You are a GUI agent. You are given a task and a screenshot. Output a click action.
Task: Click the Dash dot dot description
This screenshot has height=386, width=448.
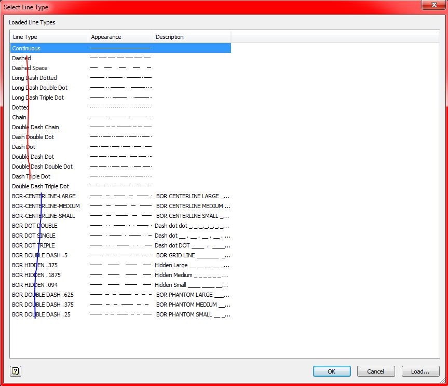[x=192, y=226]
